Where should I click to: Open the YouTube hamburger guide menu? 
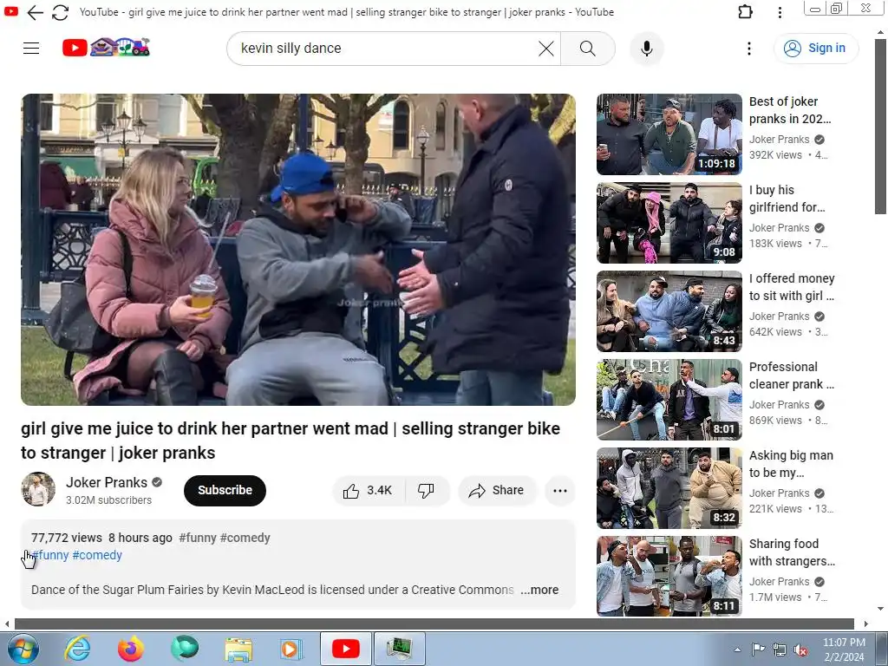click(x=31, y=49)
